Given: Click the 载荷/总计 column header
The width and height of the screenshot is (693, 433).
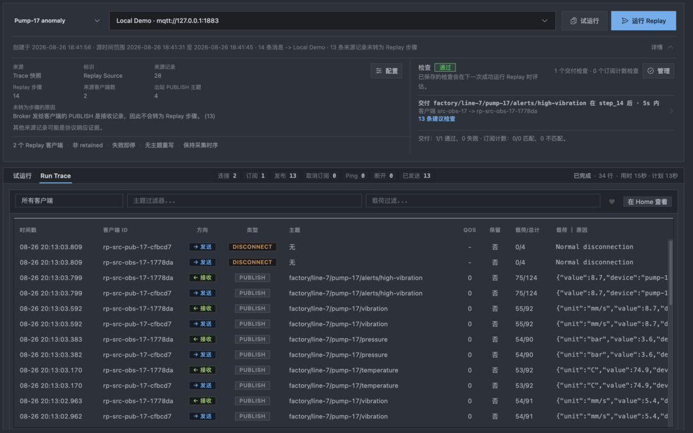Looking at the screenshot, I should [527, 230].
